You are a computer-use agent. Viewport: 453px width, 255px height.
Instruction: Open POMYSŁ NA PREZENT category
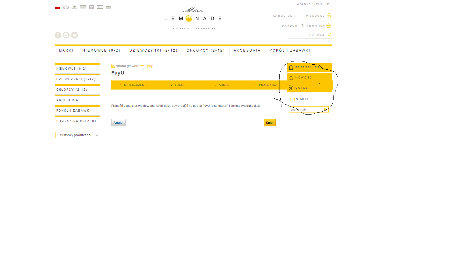click(76, 121)
